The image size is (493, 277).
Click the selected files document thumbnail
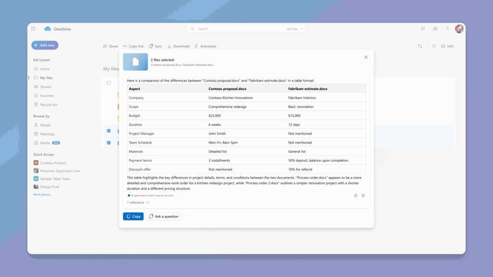pos(135,62)
